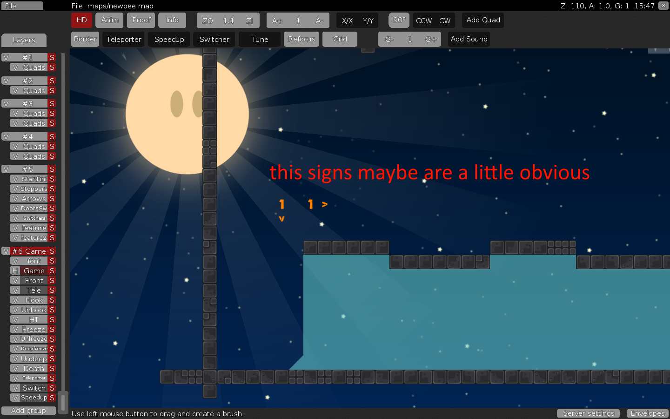Image resolution: width=670 pixels, height=419 pixels.
Task: Rotate brush counter-clockwise with CCW
Action: [x=423, y=20]
